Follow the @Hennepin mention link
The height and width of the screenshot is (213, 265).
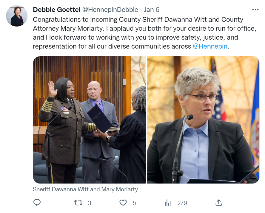210,46
